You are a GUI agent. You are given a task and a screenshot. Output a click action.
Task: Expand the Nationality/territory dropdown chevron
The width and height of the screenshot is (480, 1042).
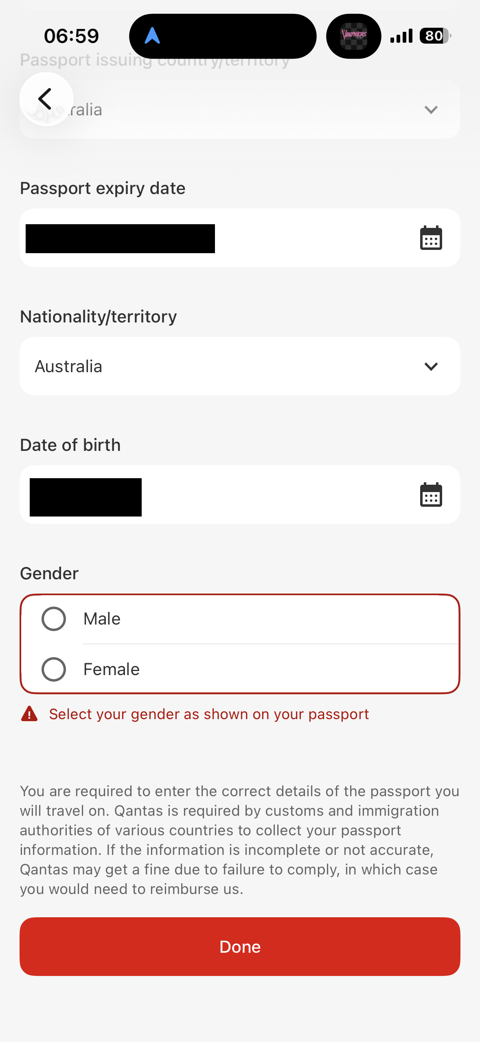tap(431, 366)
